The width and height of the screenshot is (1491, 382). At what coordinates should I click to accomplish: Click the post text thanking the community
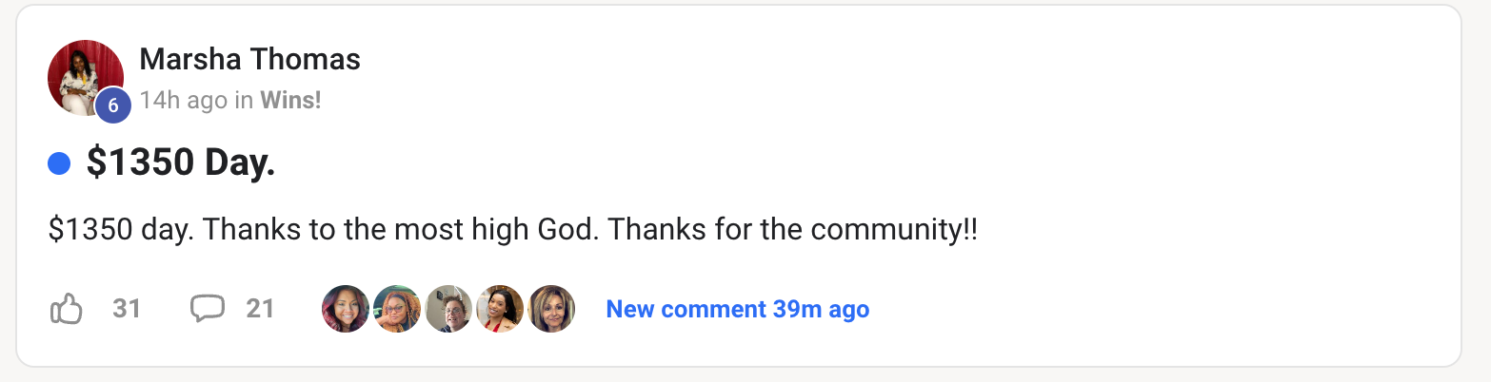513,230
